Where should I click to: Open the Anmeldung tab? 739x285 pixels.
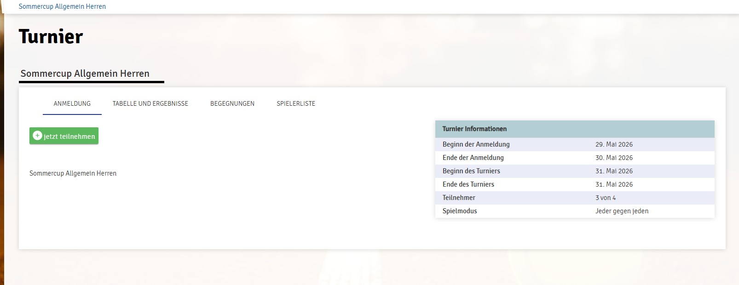(x=72, y=103)
